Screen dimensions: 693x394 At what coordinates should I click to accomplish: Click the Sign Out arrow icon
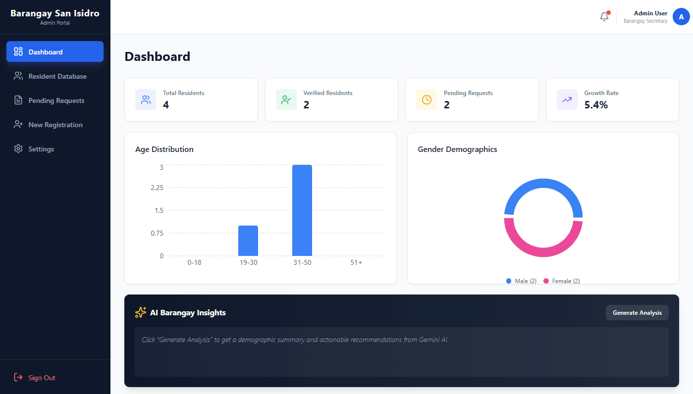point(18,377)
